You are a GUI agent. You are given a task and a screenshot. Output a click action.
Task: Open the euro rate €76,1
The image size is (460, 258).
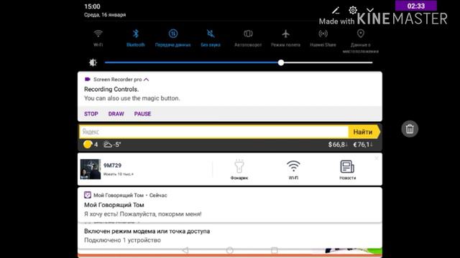pyautogui.click(x=363, y=145)
